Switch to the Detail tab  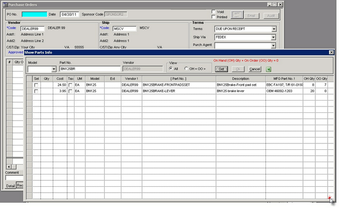pos(10,185)
